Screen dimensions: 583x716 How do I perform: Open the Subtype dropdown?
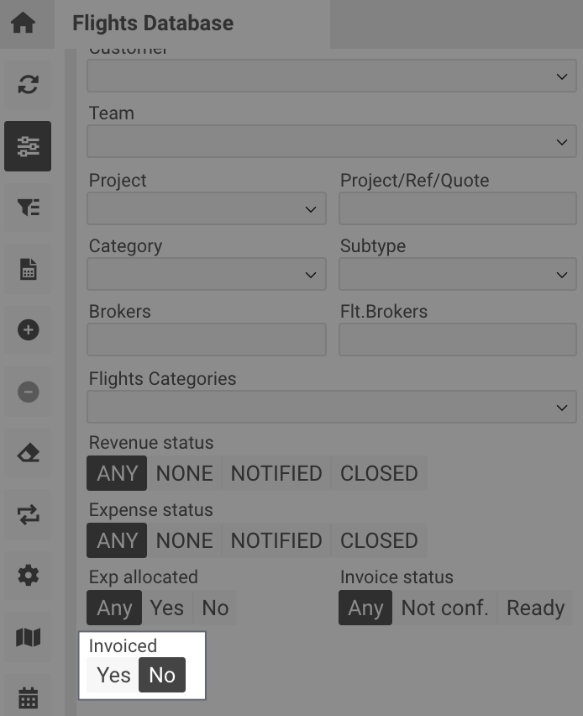click(x=457, y=274)
